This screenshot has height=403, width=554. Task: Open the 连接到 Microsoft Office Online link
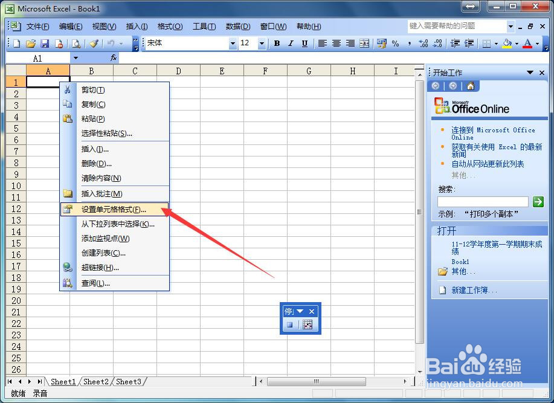point(493,134)
